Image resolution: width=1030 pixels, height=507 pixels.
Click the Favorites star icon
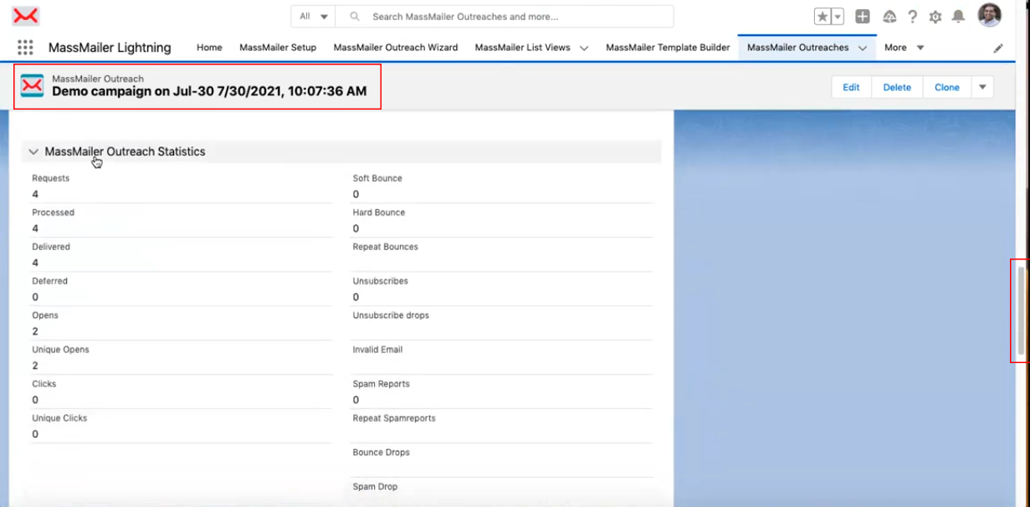(x=822, y=17)
